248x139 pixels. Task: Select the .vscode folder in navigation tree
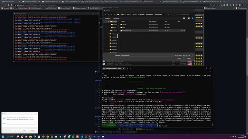pos(114,25)
